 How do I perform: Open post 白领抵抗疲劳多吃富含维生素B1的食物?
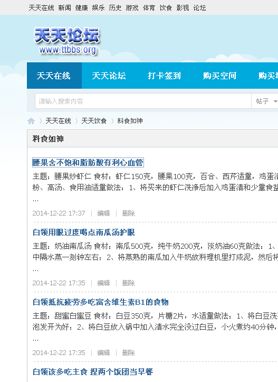pos(100,302)
